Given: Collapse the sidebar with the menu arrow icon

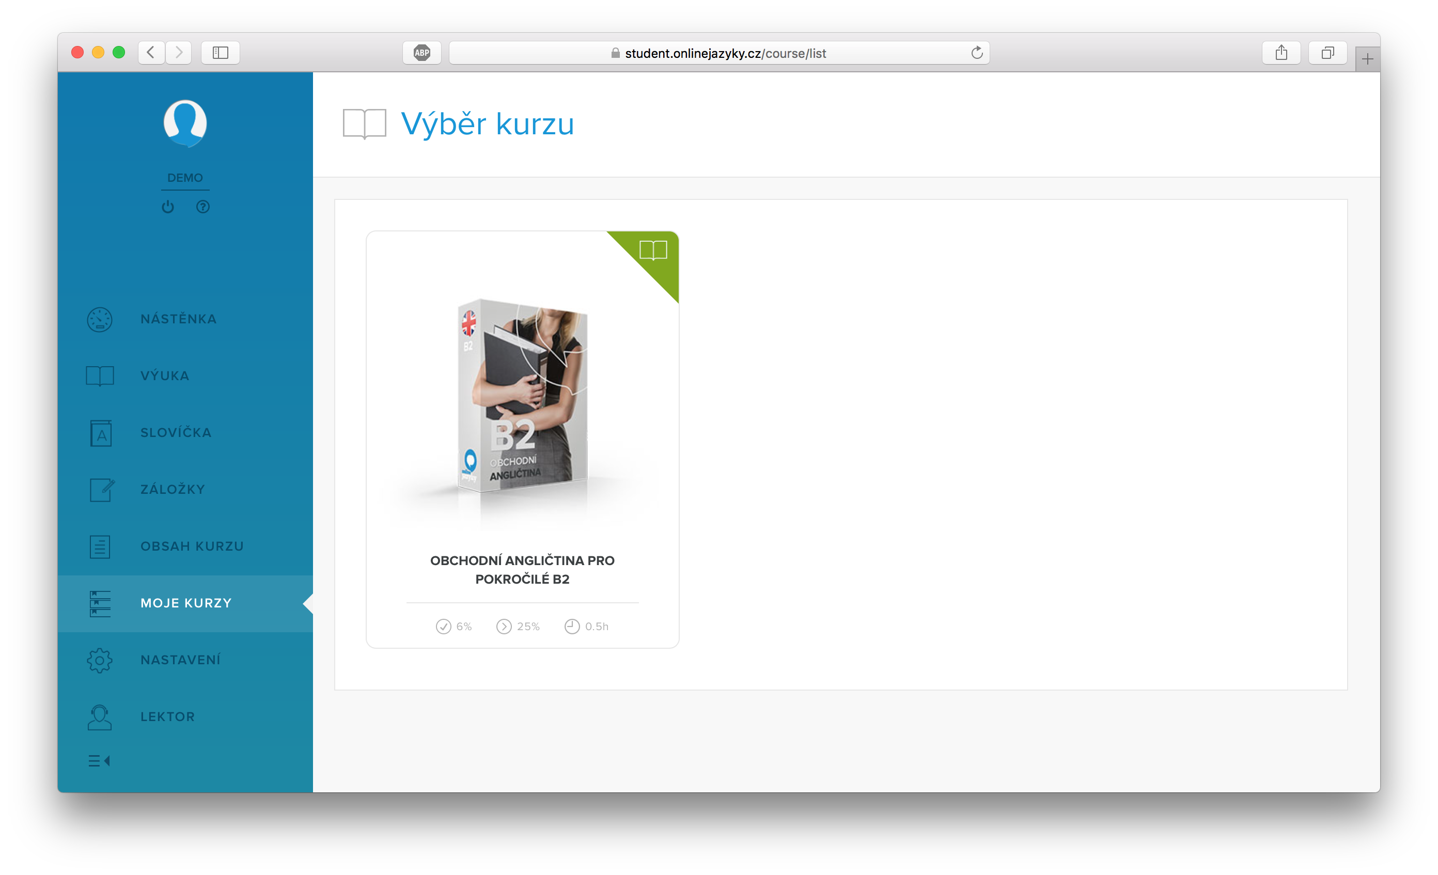Looking at the screenshot, I should click(x=99, y=761).
